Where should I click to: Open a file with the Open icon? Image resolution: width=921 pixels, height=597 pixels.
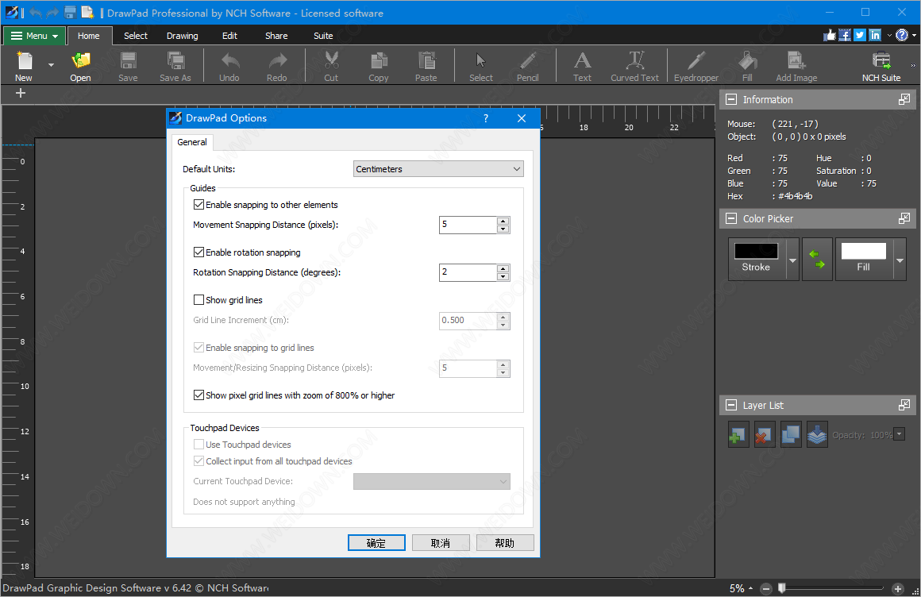(x=80, y=60)
